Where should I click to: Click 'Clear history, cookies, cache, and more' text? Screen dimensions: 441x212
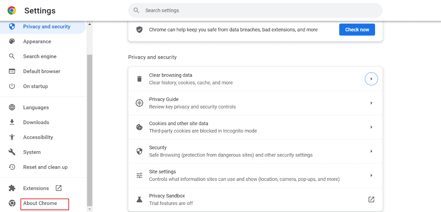tap(191, 83)
